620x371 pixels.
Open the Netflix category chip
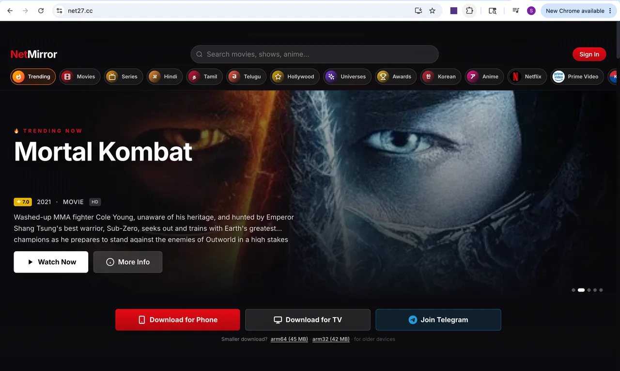[527, 77]
